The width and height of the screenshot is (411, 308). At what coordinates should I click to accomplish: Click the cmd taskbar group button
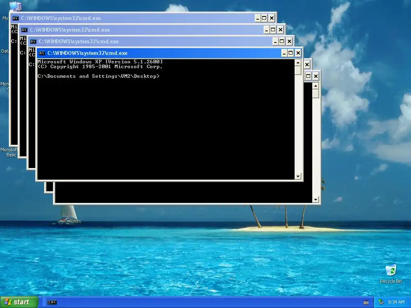point(52,302)
